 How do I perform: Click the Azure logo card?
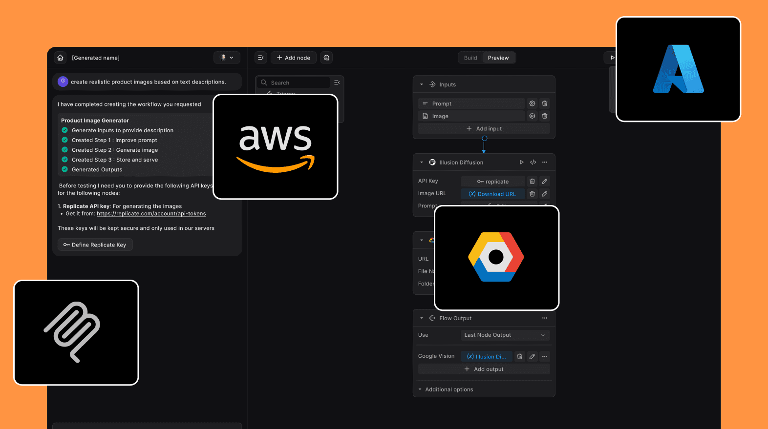[679, 69]
